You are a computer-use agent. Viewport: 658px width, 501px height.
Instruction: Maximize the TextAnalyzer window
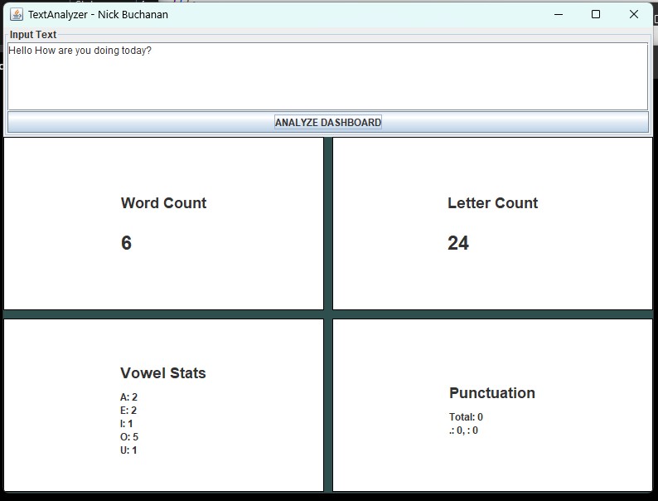coord(596,14)
